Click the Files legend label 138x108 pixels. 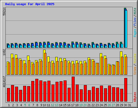coord(135,22)
